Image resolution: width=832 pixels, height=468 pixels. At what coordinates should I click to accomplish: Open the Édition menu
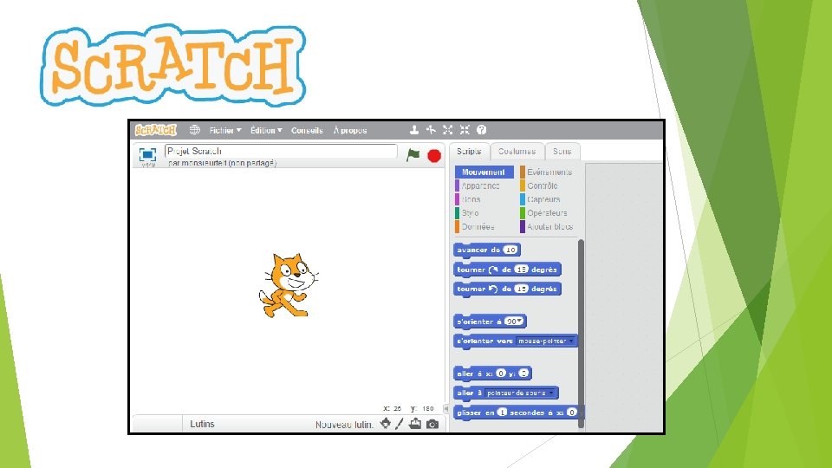[266, 130]
